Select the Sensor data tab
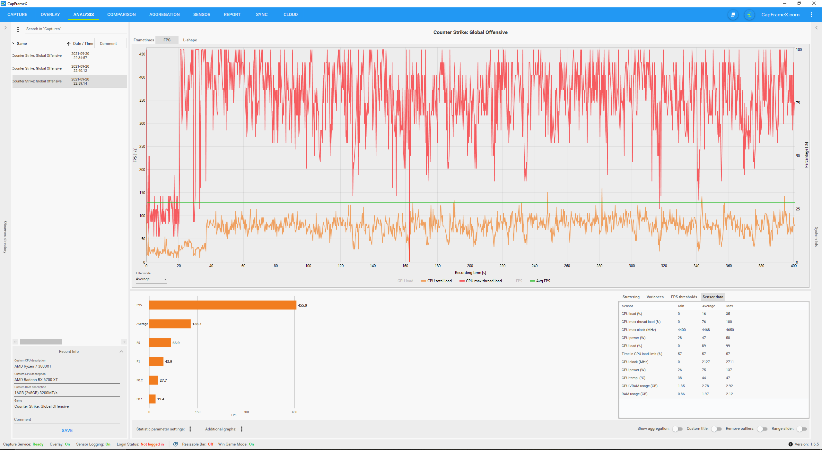The height and width of the screenshot is (450, 822). (x=713, y=297)
